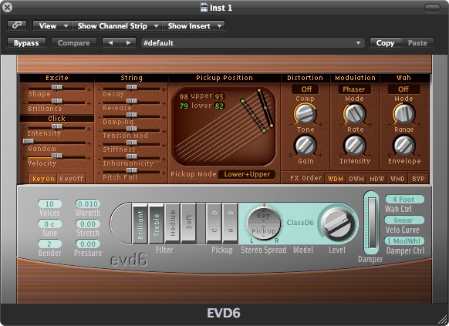This screenshot has width=449, height=326.
Task: Open Show Insert dropdown
Action: (x=194, y=26)
